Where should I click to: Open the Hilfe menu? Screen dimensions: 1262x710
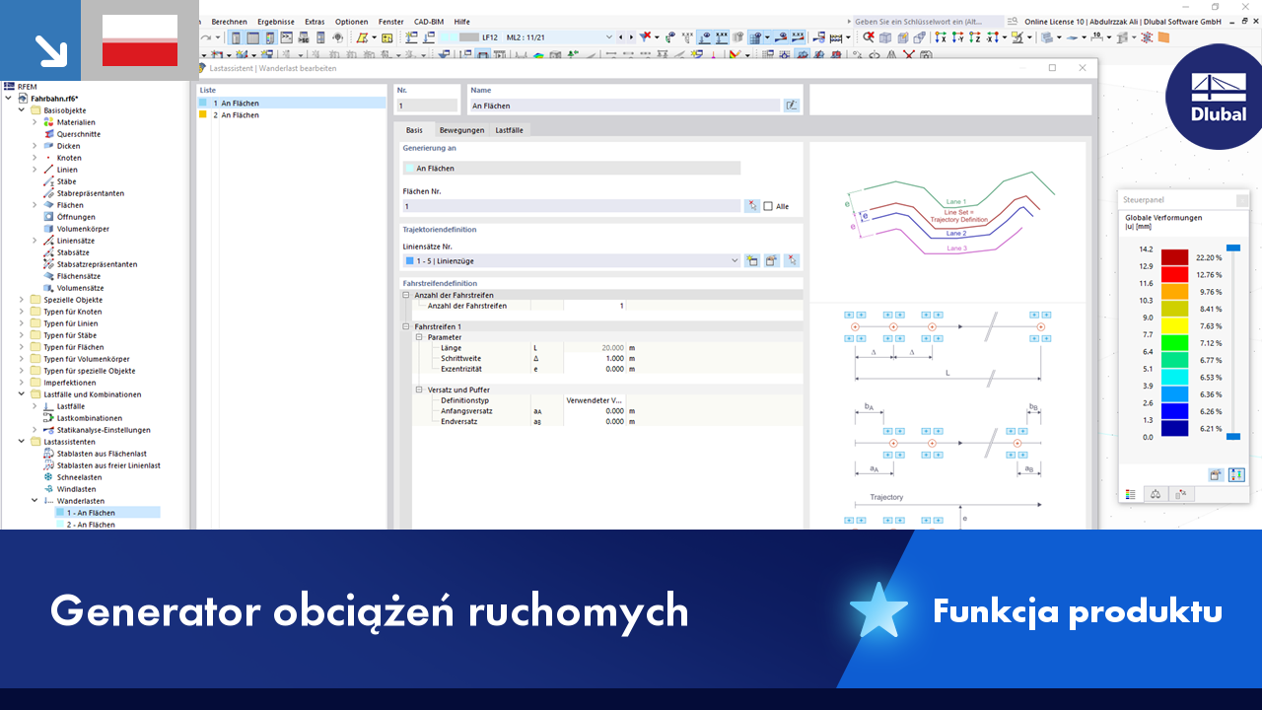(x=461, y=22)
